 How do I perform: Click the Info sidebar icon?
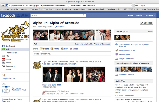coord(3,56)
